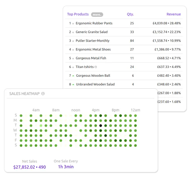Click grey status dot beside Ergonomic Metal Shoes
192x178 pixels.
click(73, 50)
